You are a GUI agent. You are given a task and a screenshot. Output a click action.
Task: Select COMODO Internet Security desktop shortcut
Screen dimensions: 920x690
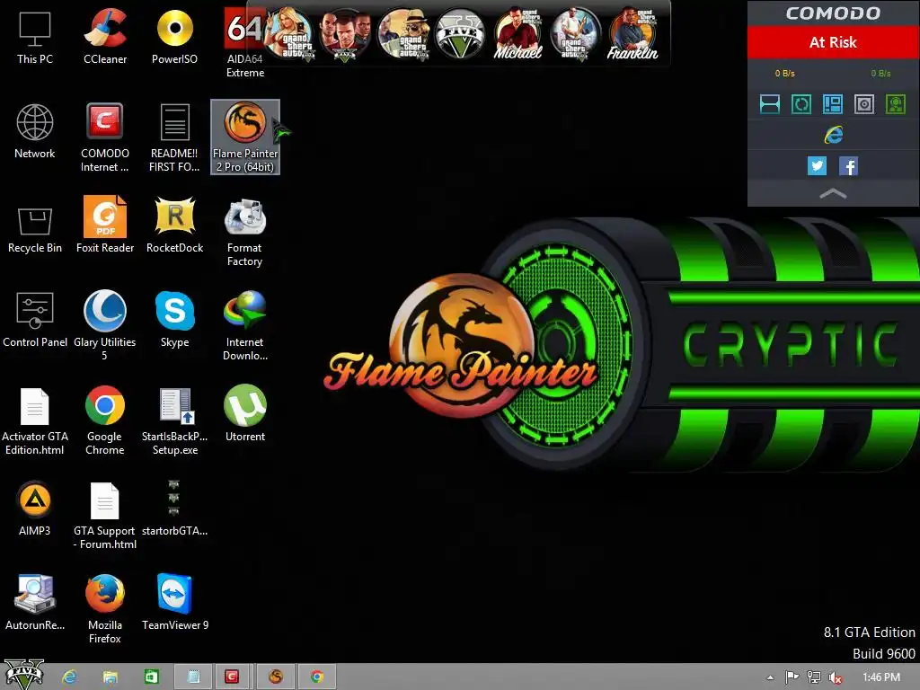pos(105,137)
